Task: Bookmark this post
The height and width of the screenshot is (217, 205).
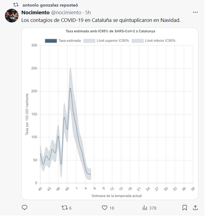Action: tap(184, 208)
